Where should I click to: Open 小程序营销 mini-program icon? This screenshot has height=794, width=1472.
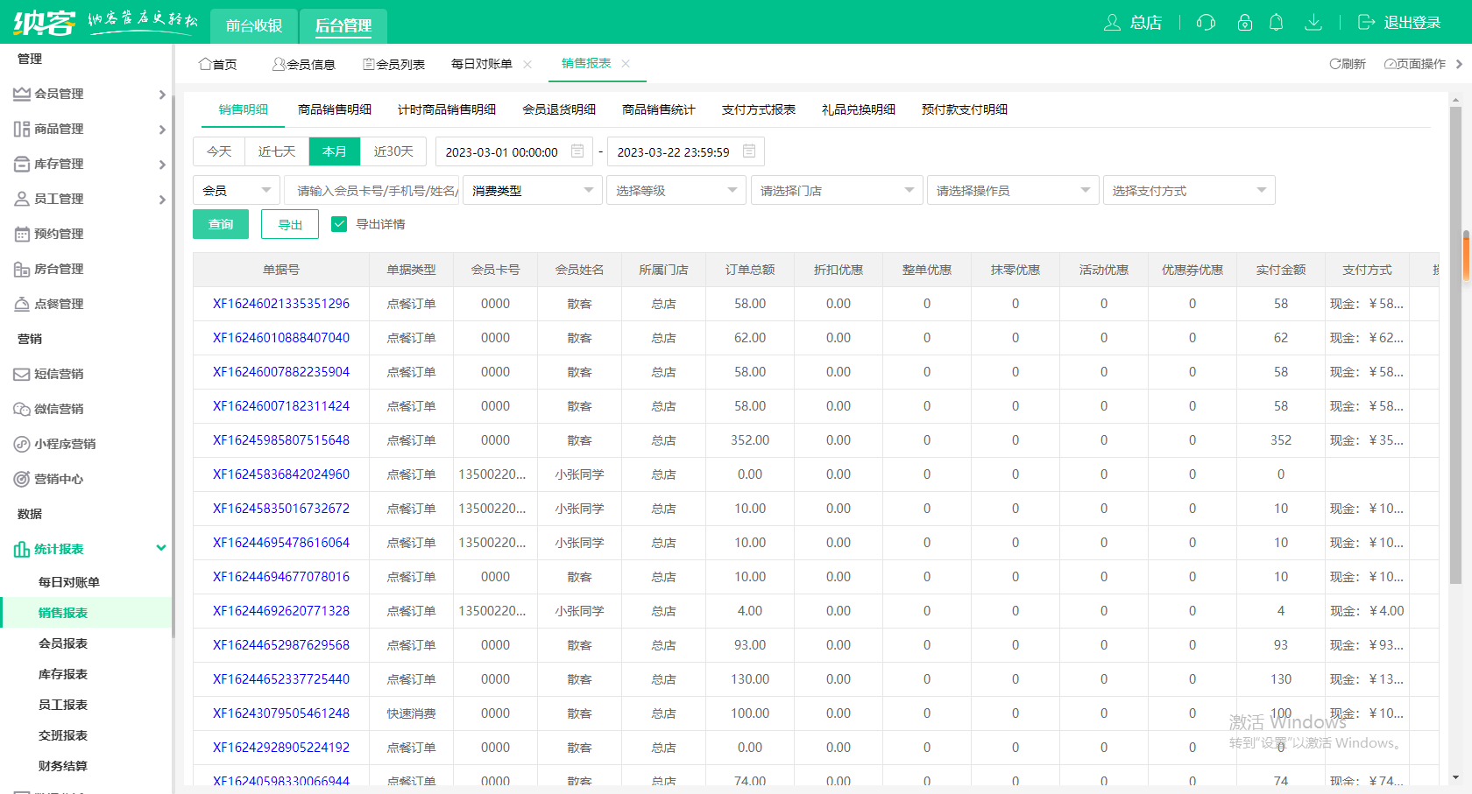click(x=21, y=444)
